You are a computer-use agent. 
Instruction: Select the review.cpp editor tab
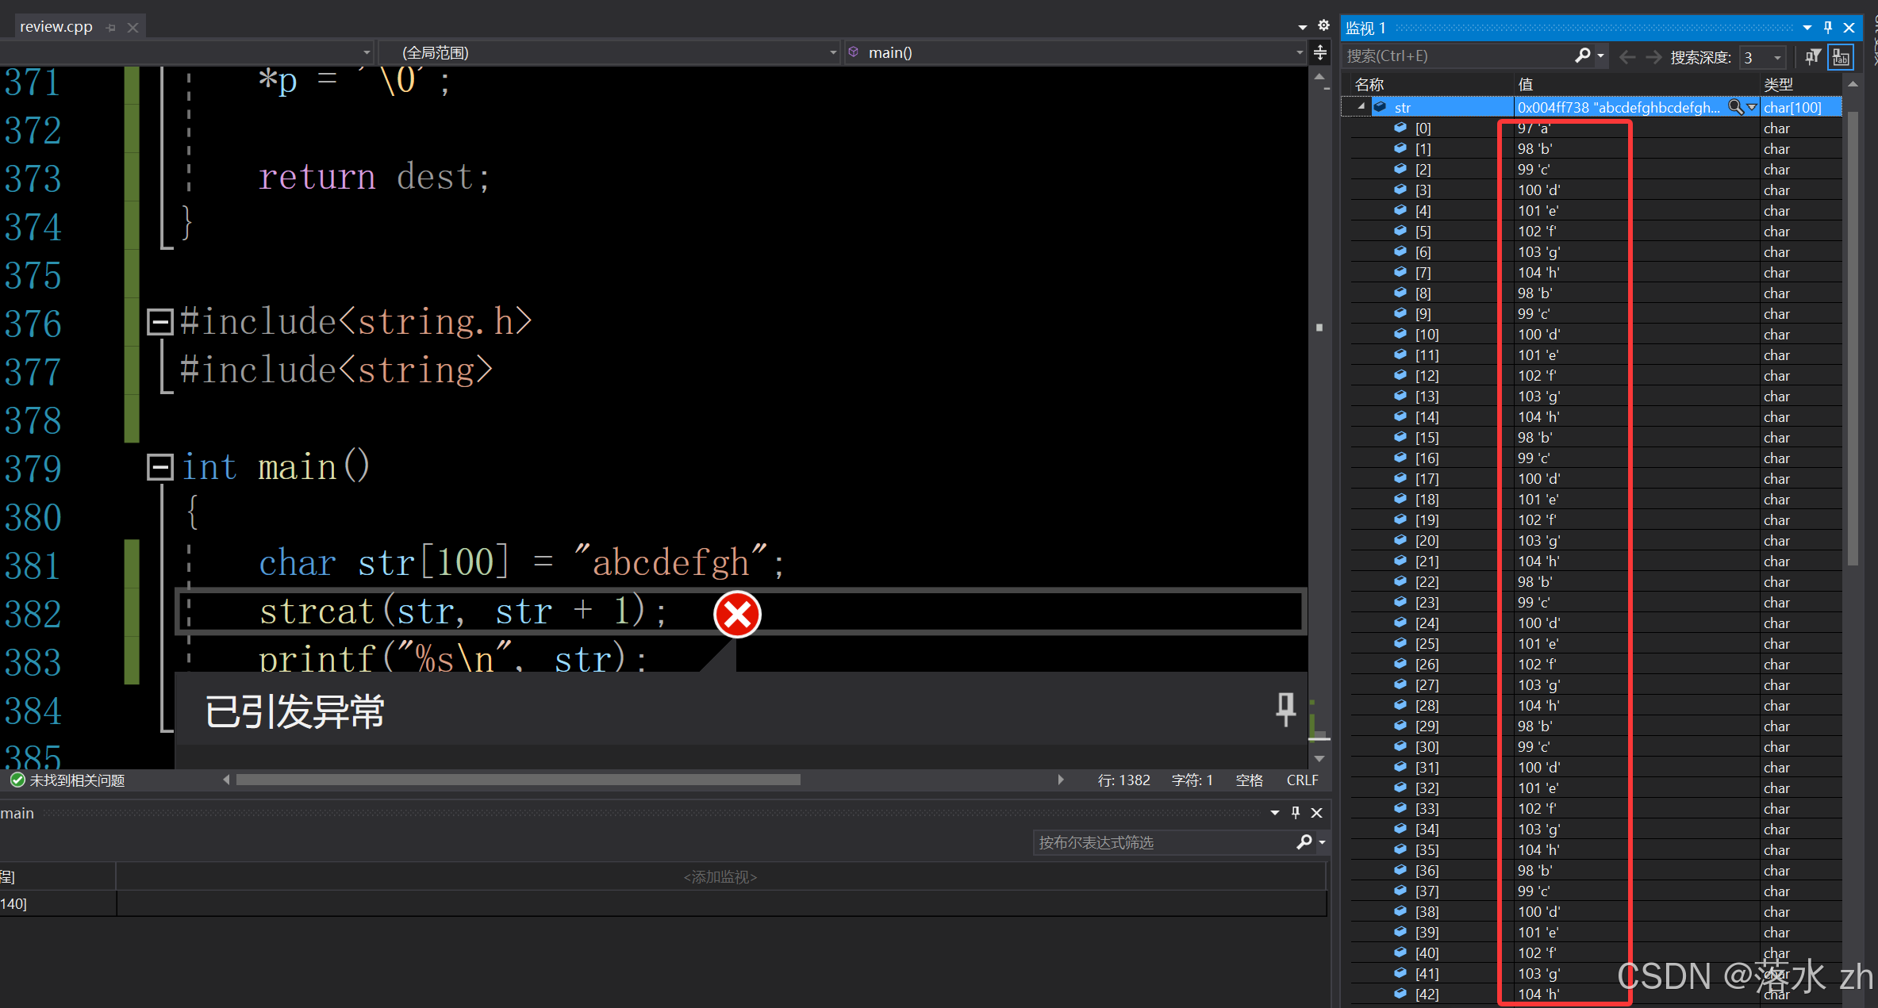pos(56,27)
